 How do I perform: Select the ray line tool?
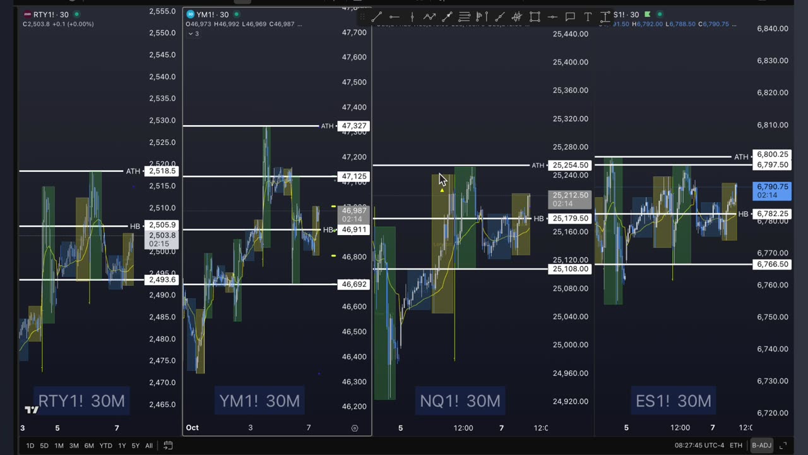pyautogui.click(x=499, y=17)
